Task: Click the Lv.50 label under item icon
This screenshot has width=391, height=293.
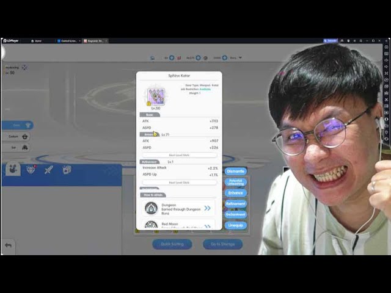Action: [156, 109]
